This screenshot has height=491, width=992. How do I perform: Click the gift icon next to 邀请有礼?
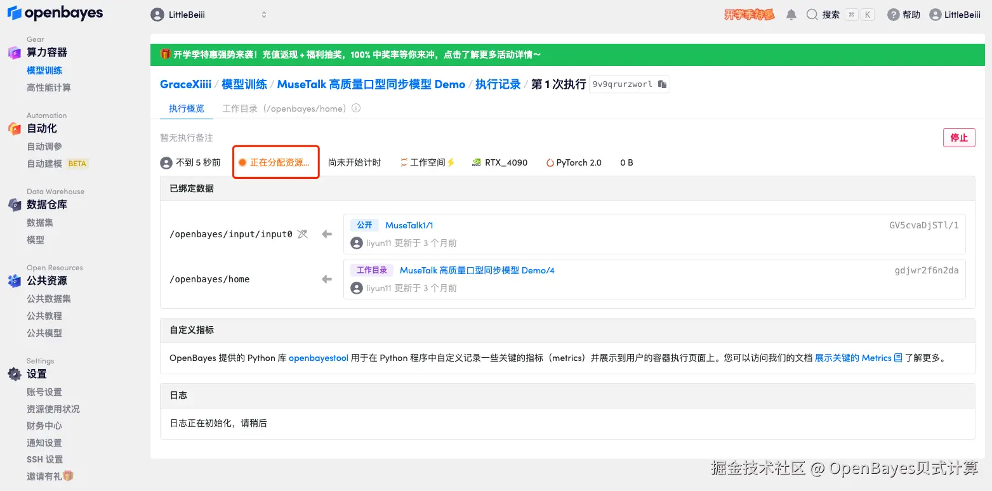(x=69, y=476)
